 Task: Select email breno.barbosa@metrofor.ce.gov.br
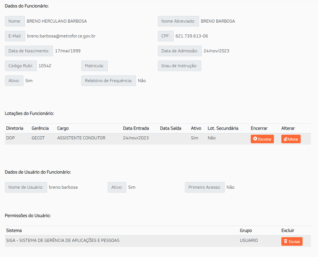click(61, 36)
